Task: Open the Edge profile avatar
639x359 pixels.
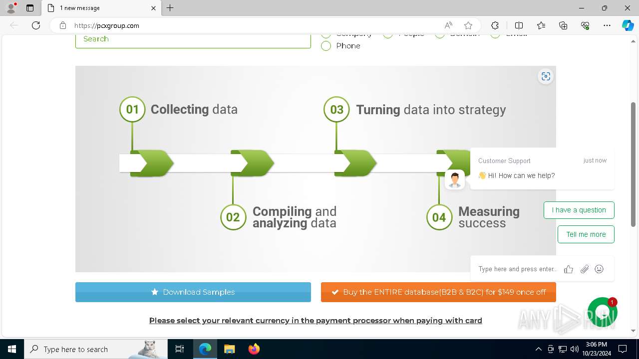Action: coord(11,8)
